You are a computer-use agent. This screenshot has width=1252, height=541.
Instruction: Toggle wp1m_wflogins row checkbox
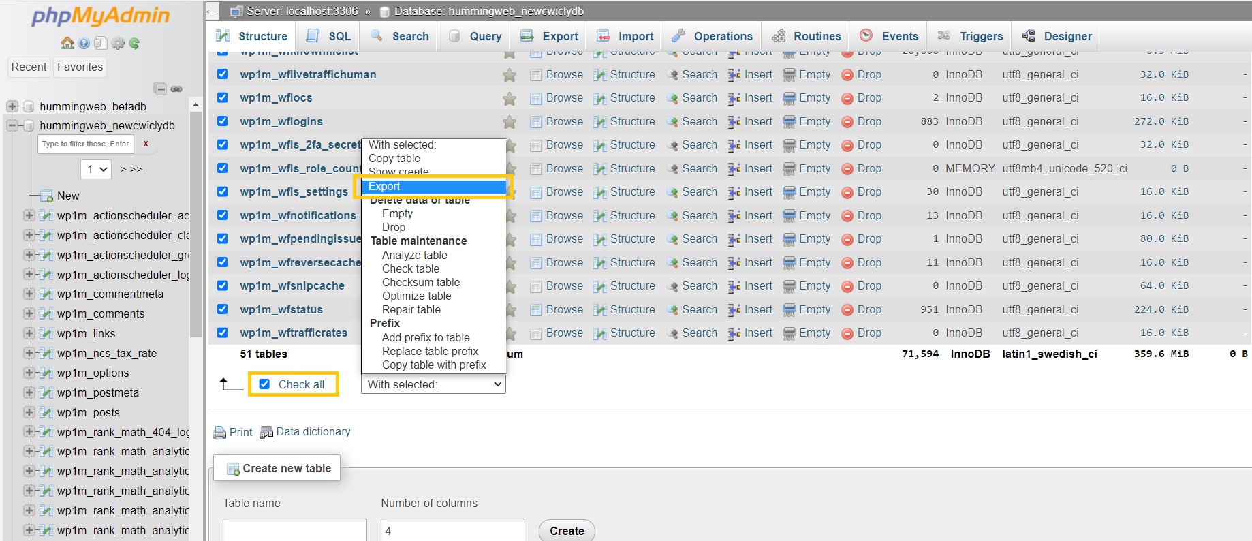pyautogui.click(x=222, y=121)
